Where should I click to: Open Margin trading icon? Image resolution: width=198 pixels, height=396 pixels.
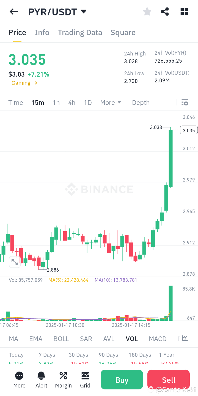click(x=63, y=380)
